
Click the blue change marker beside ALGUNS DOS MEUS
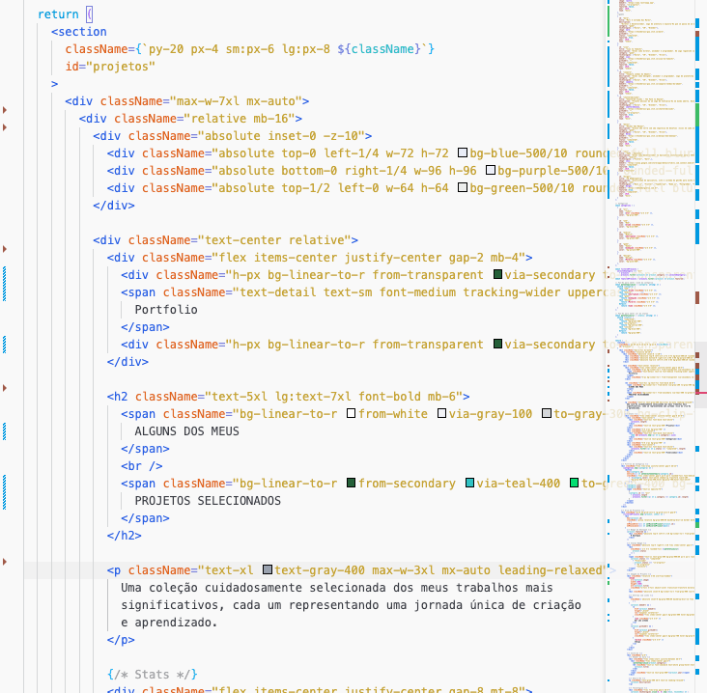(5, 431)
